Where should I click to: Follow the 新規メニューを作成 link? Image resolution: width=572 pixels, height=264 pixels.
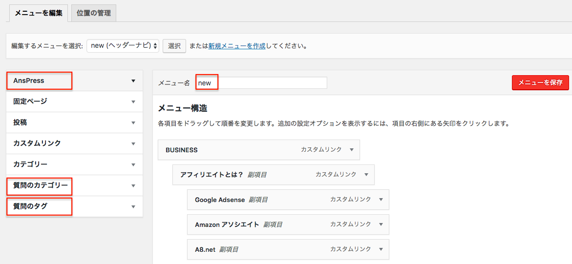click(237, 46)
